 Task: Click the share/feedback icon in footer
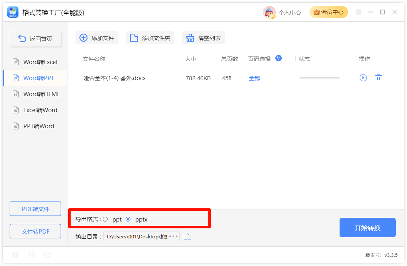point(47,255)
